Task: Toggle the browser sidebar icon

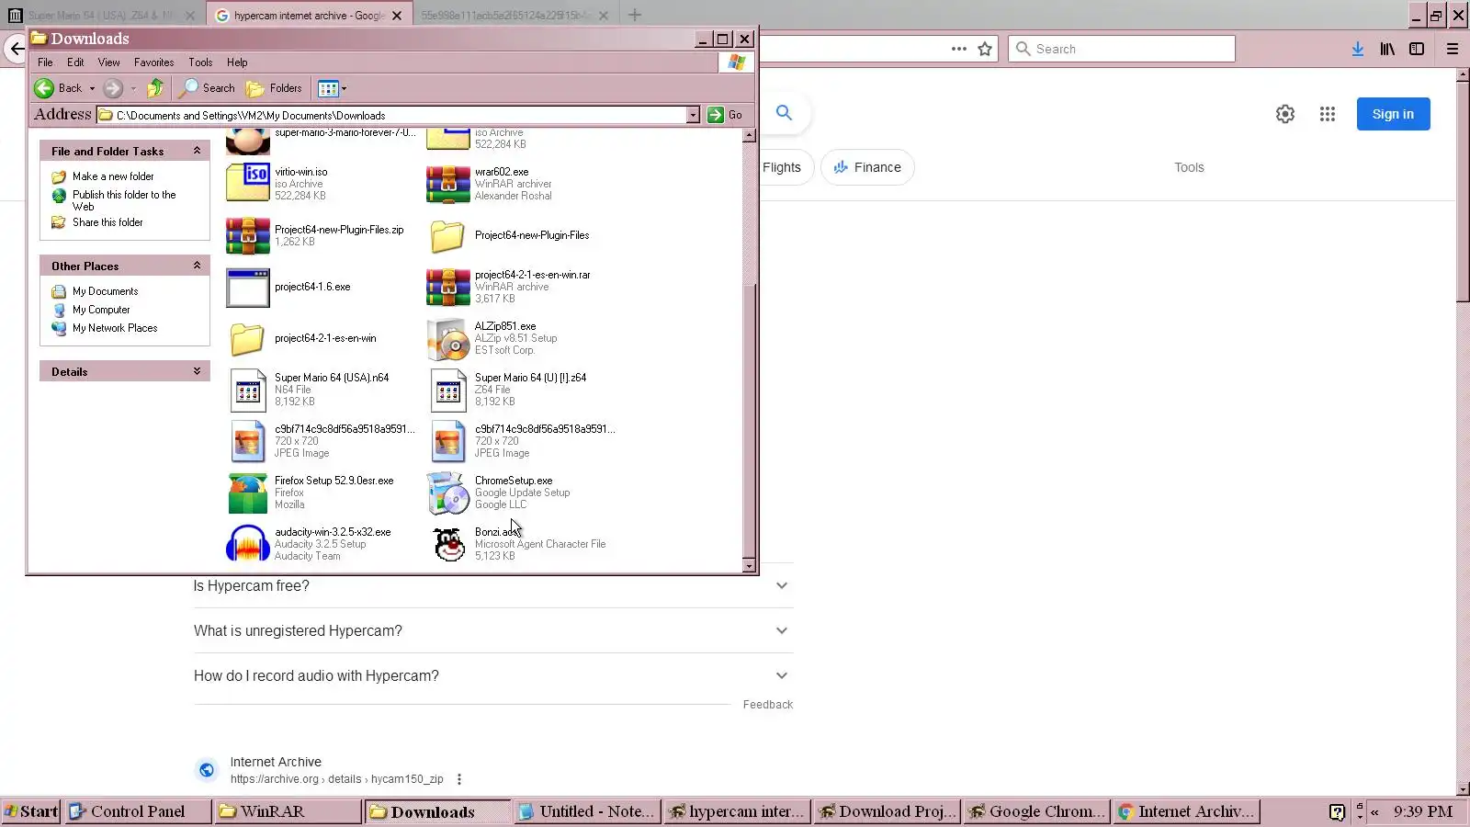Action: (x=1417, y=49)
